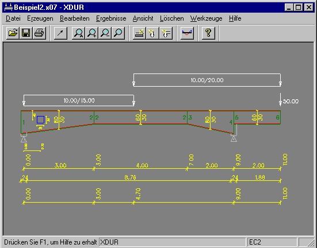Select the arrow pointer tool
Image resolution: width=317 pixels, height=248 pixels.
pyautogui.click(x=60, y=33)
